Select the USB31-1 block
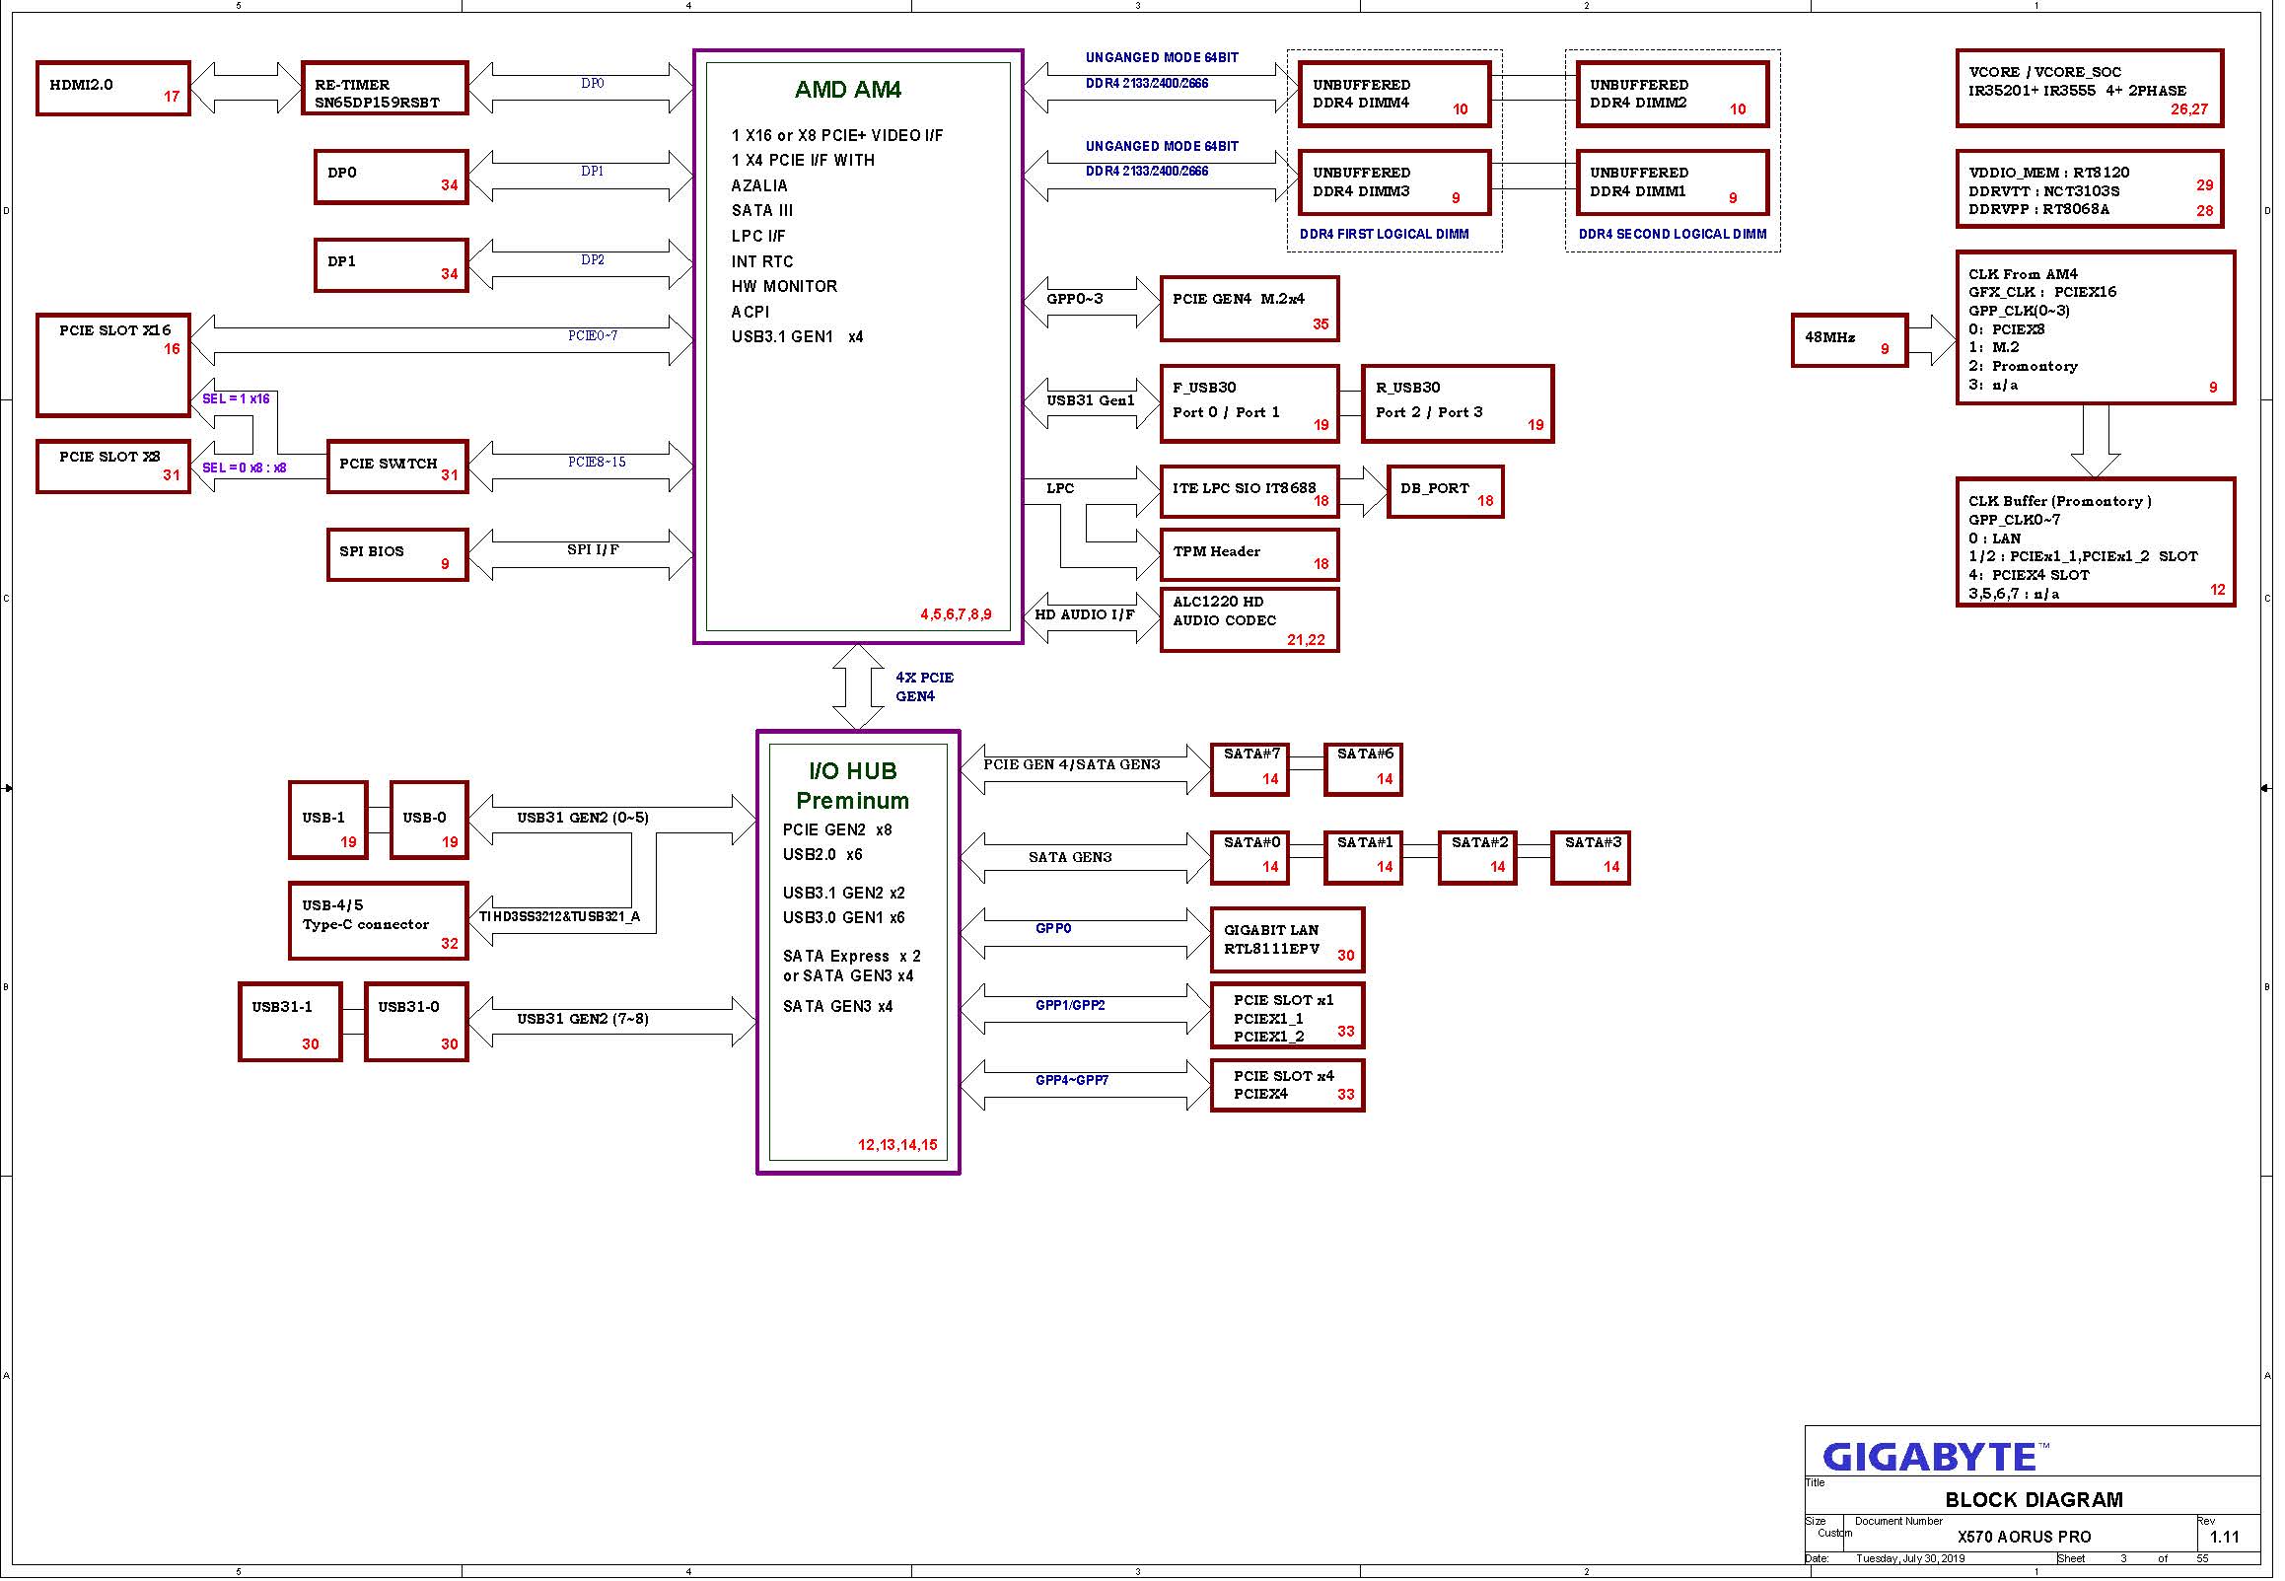This screenshot has width=2285, height=1581. pos(290,1023)
